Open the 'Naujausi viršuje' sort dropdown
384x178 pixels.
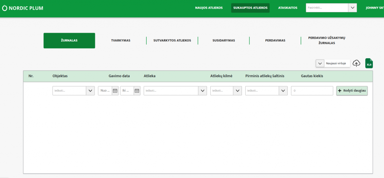[x=320, y=63]
